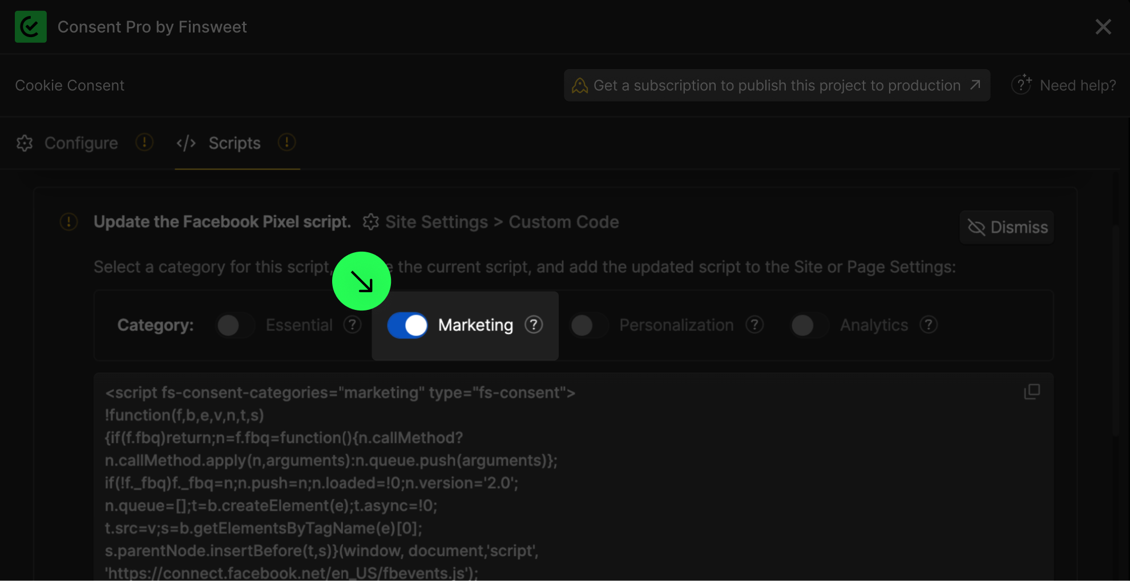Switch to the Scripts tab

point(235,143)
